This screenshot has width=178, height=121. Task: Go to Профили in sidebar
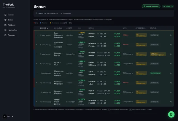coord(11,25)
